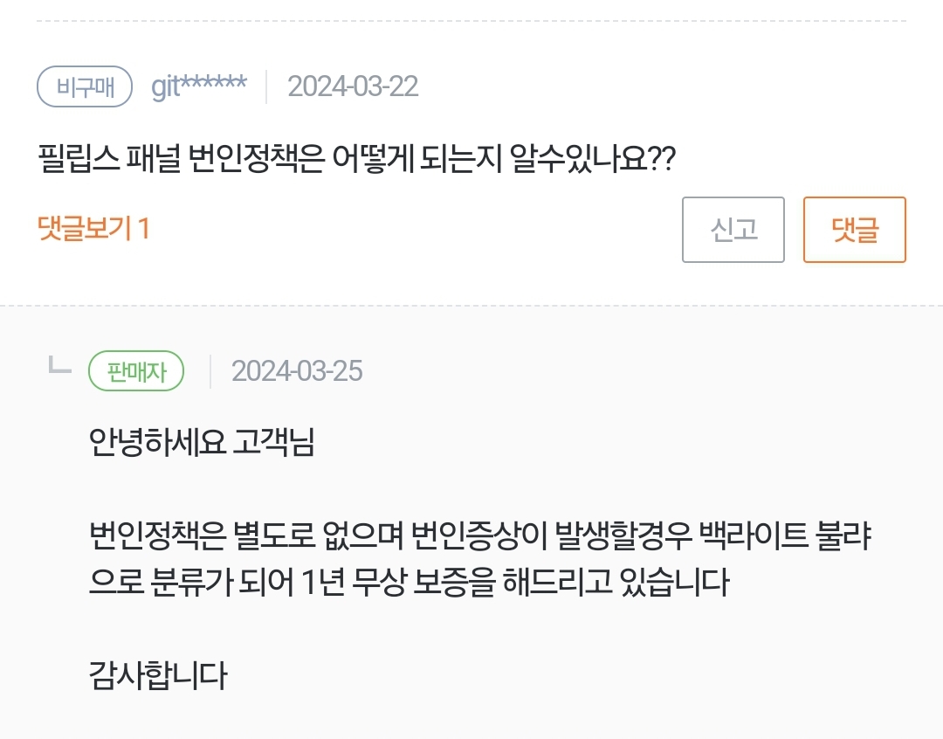Select the 필립스 패널 번인정책 question text

356,159
